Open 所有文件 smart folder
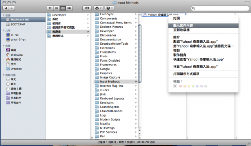This screenshot has width=251, height=146. 23,102
